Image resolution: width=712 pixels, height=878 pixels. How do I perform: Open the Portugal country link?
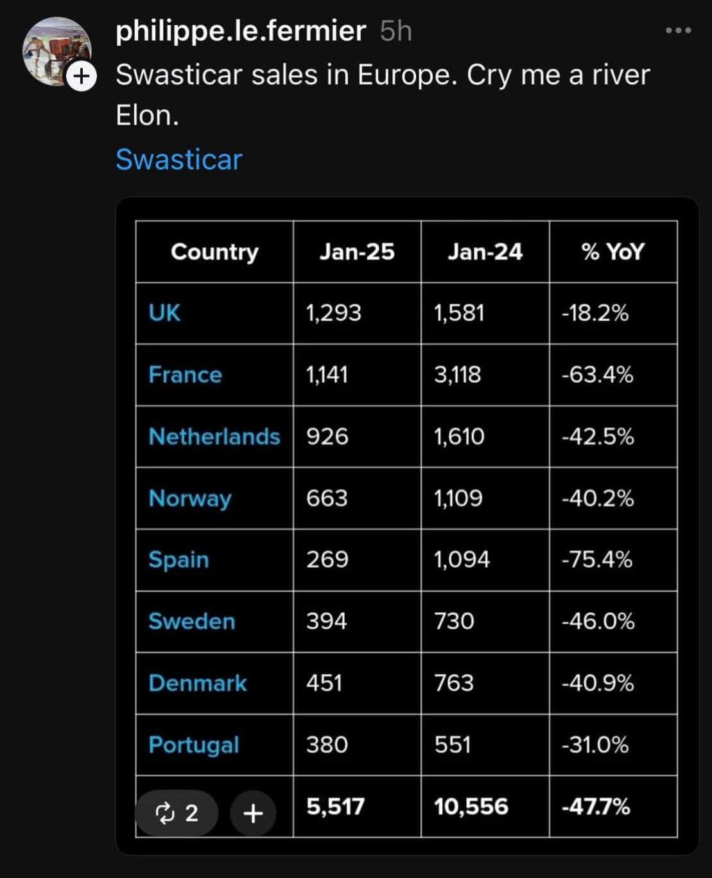point(193,744)
